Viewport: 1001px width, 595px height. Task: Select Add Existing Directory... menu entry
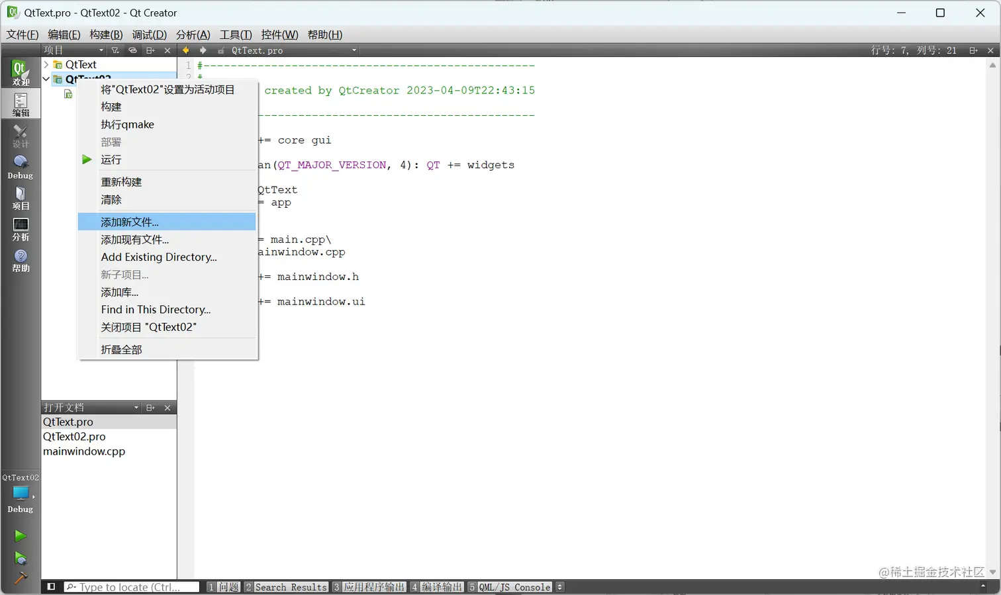[x=167, y=257]
